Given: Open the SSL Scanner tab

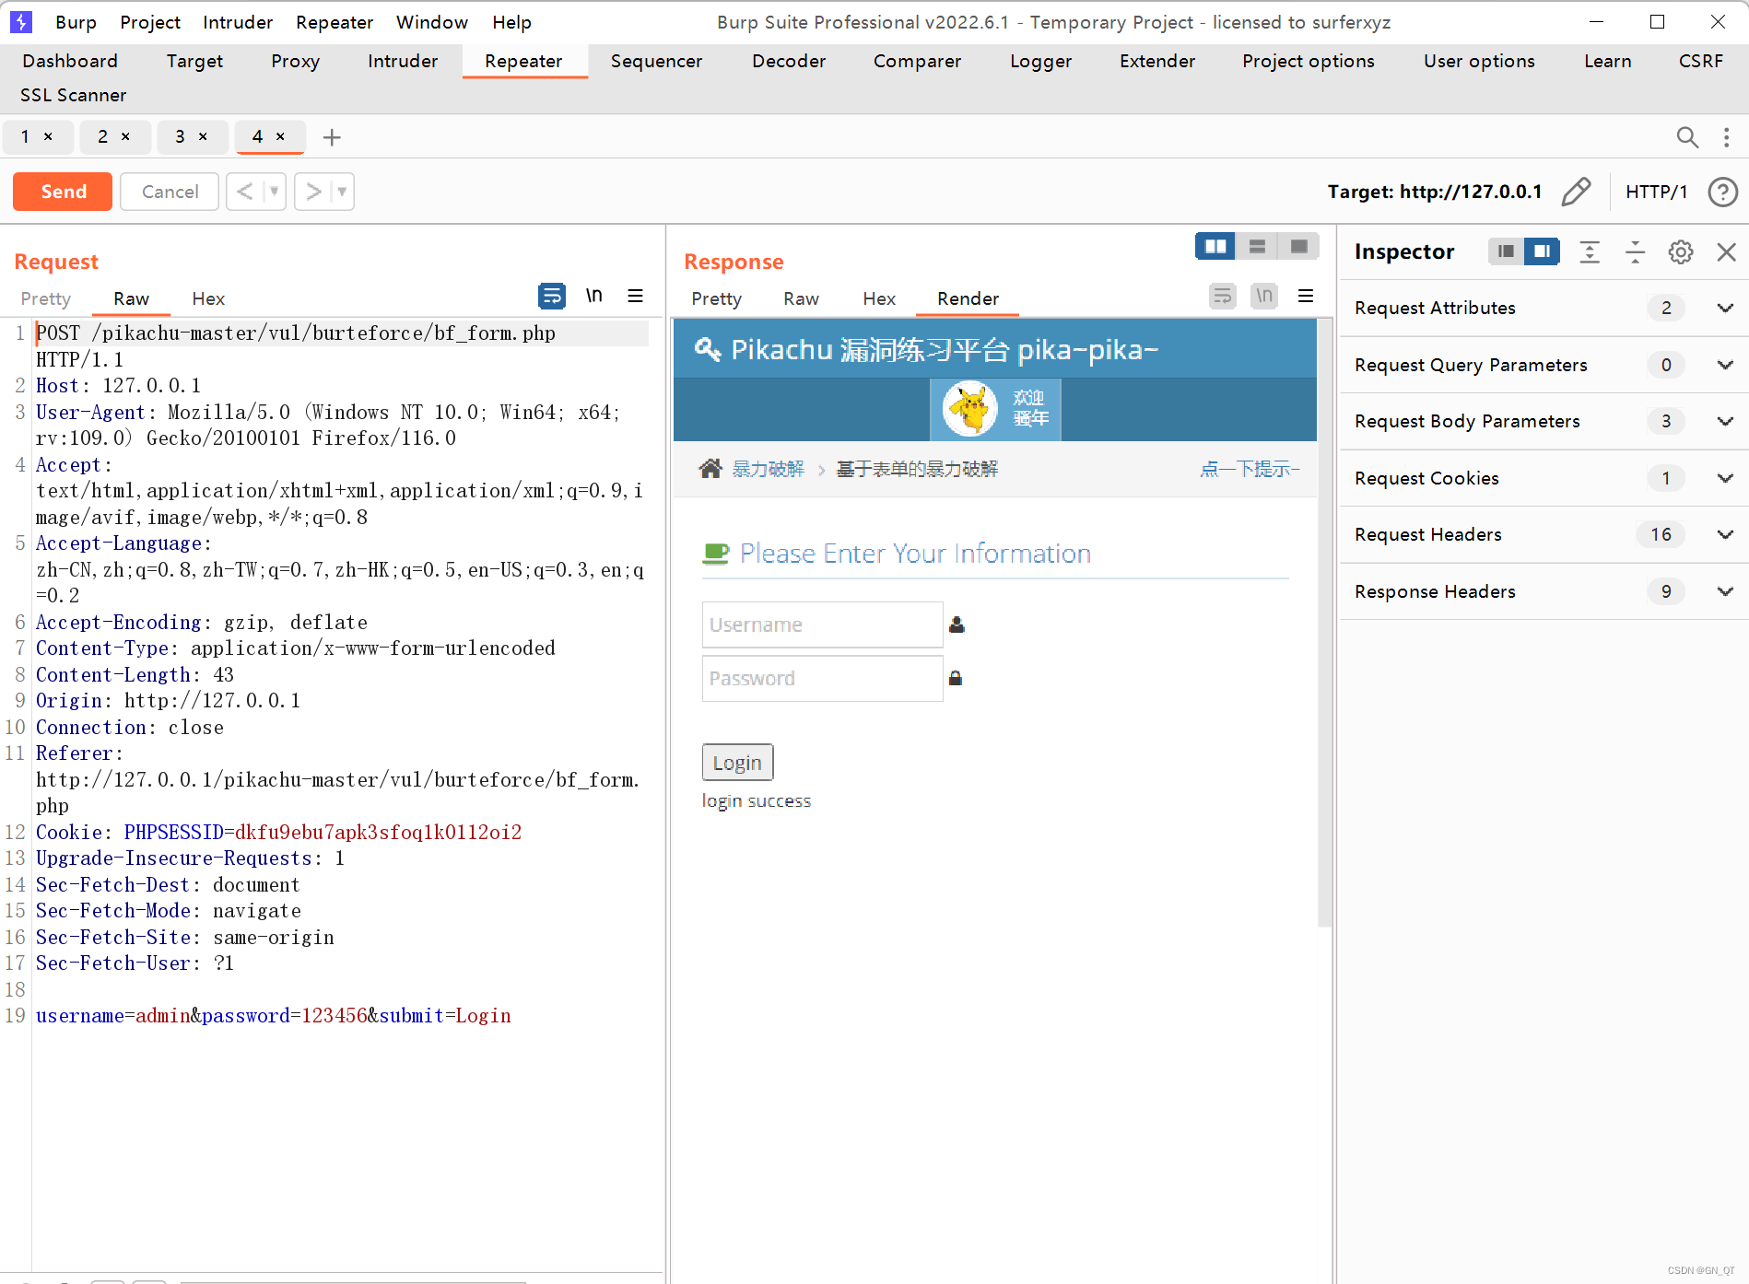Looking at the screenshot, I should coord(73,95).
